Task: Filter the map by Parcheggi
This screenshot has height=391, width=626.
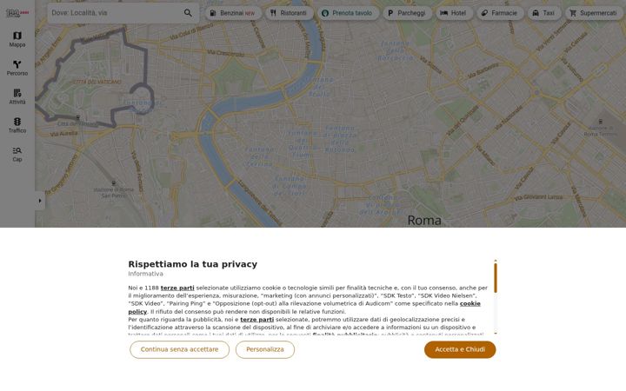Action: point(407,13)
